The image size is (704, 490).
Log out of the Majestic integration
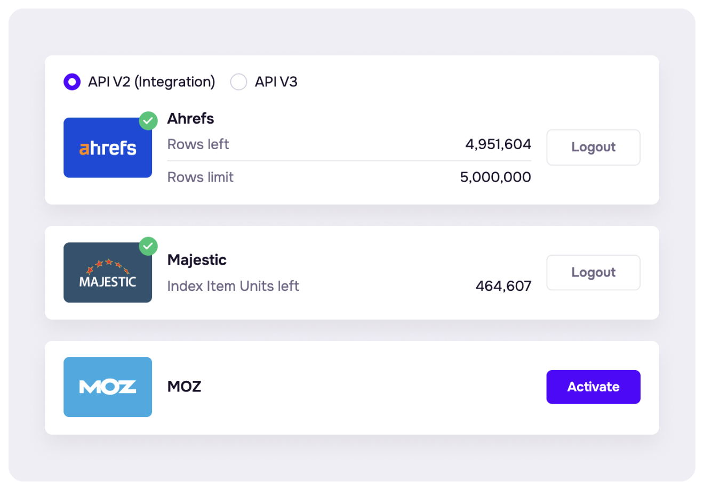coord(593,272)
